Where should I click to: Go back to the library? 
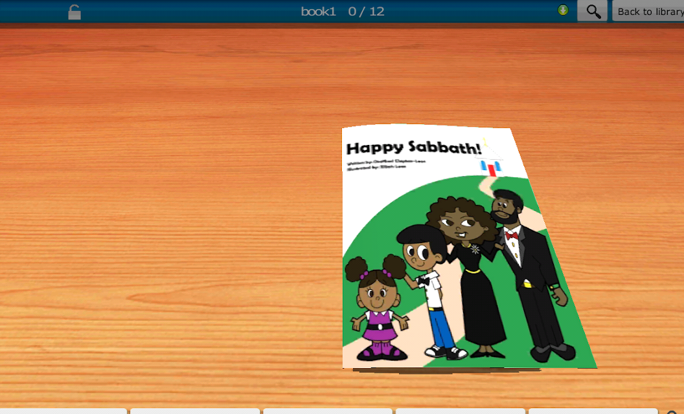point(648,11)
